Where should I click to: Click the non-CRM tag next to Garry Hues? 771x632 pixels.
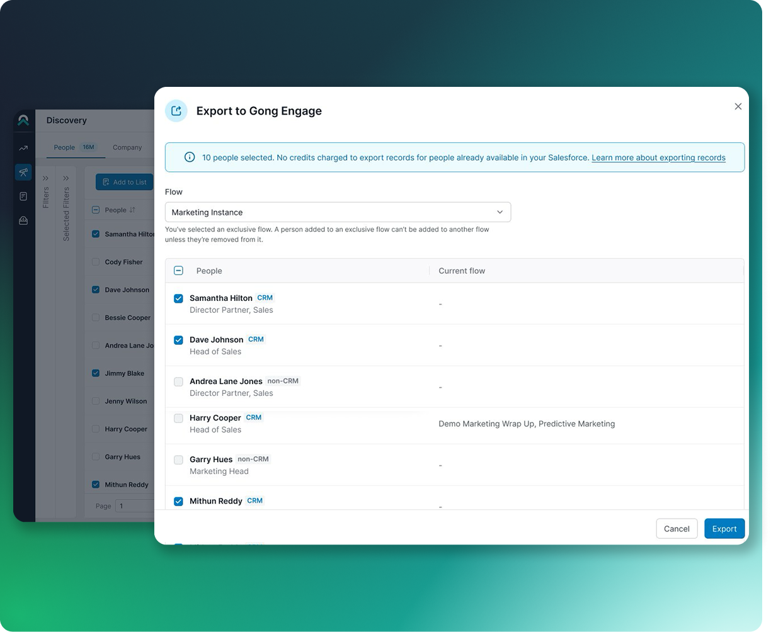[x=253, y=459]
